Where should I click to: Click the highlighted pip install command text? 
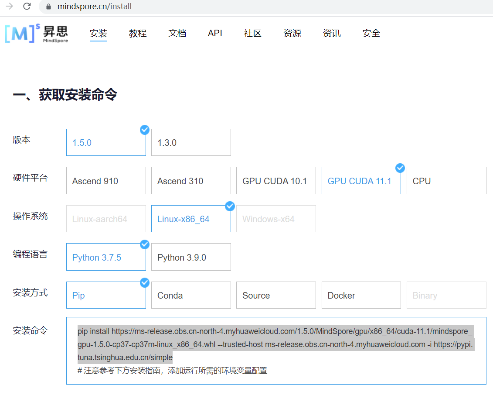(x=275, y=344)
